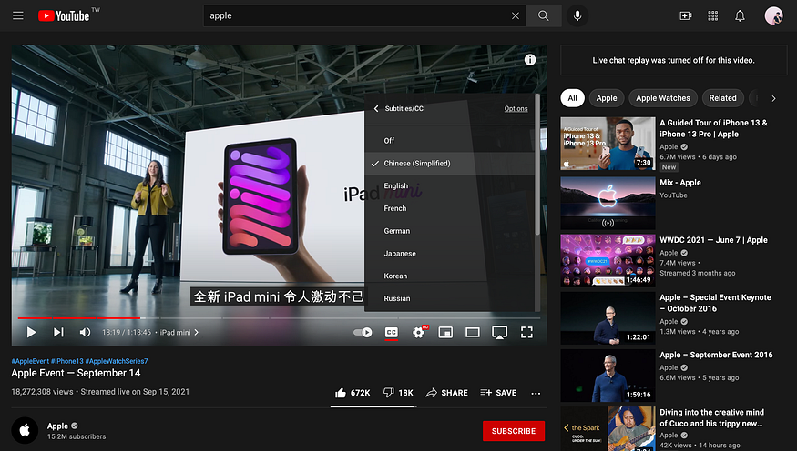Select German subtitles
797x451 pixels.
[x=450, y=231]
